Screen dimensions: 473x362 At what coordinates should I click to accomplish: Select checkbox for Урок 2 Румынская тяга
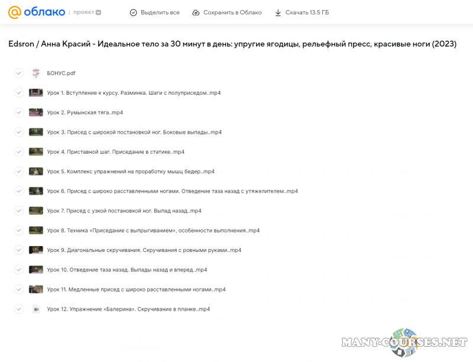(19, 112)
